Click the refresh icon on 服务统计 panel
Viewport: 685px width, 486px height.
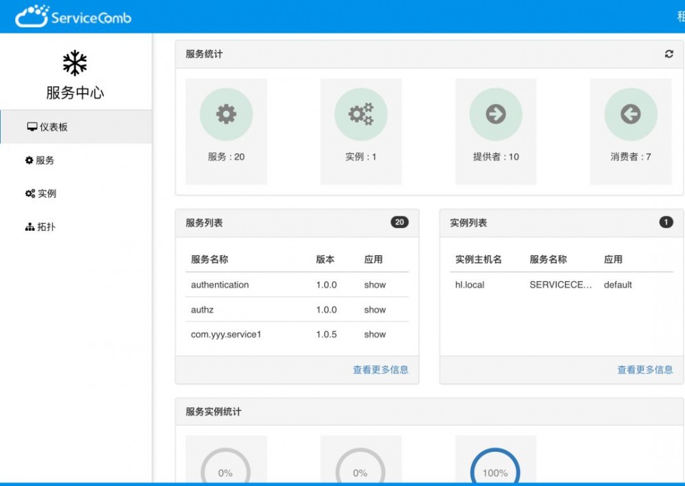pos(669,53)
